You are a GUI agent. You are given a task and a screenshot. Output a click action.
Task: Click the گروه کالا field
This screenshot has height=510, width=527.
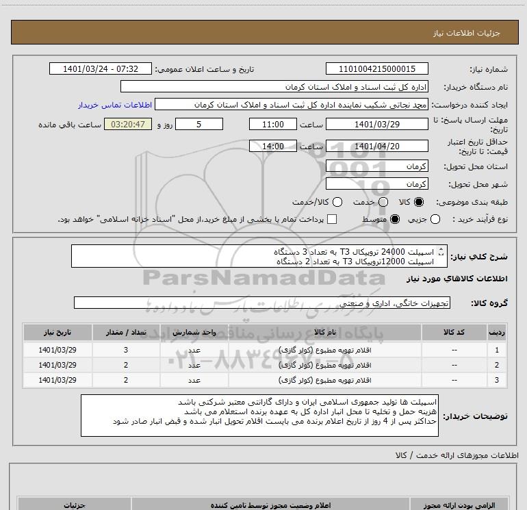tap(262, 303)
